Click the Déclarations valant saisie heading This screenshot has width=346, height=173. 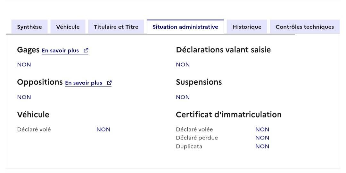[x=223, y=50]
